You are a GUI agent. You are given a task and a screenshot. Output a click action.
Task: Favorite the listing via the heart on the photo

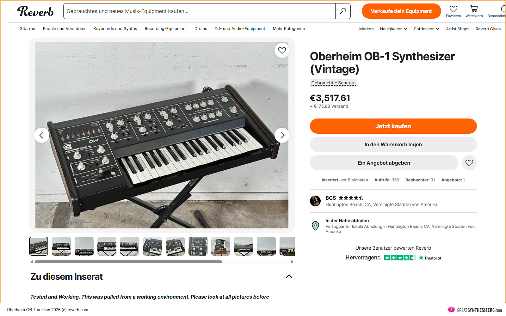tap(282, 50)
